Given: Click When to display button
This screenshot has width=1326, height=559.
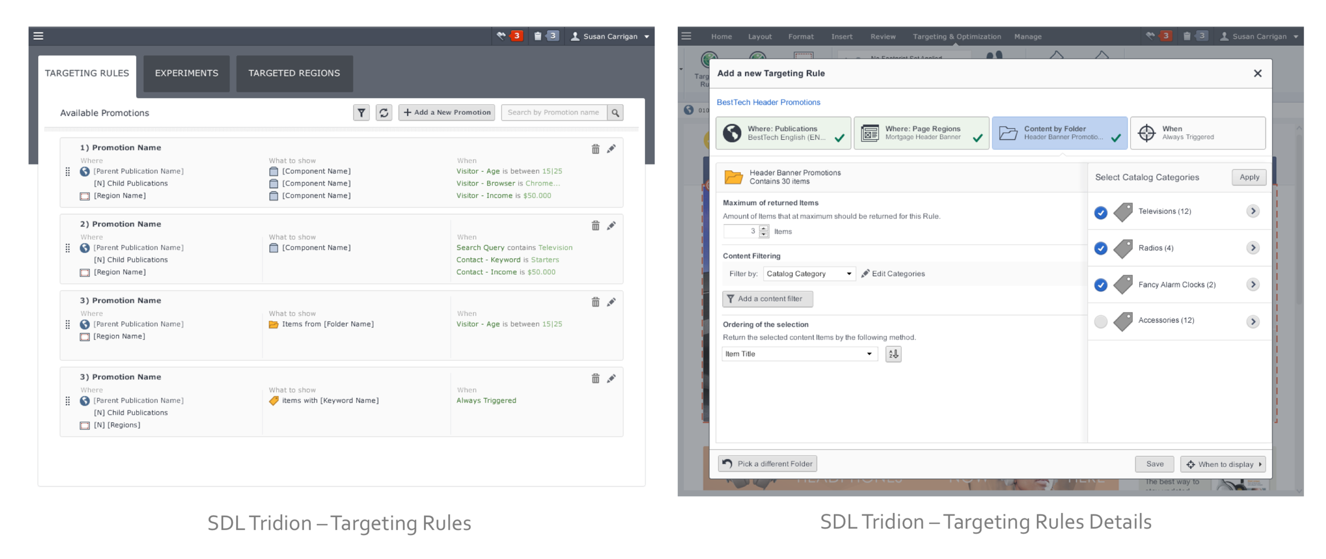Looking at the screenshot, I should click(x=1223, y=464).
